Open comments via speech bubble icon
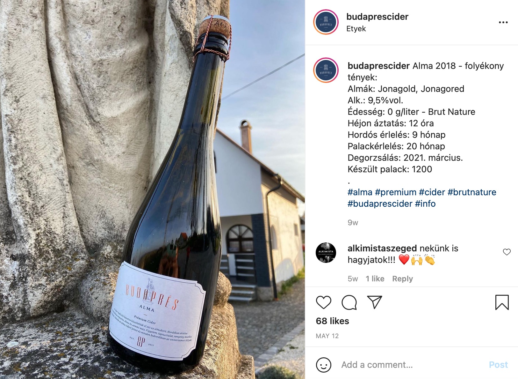This screenshot has width=518, height=379. [349, 302]
